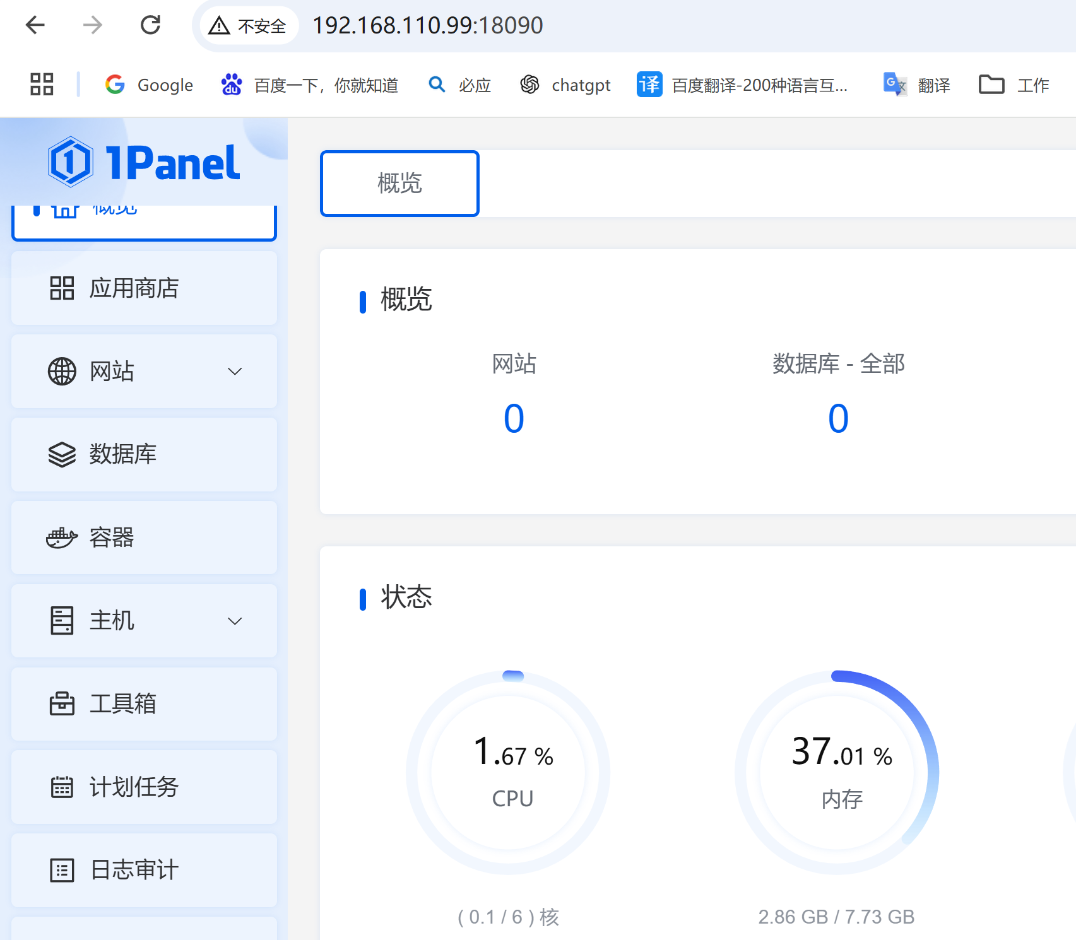Image resolution: width=1076 pixels, height=940 pixels.
Task: Open 计划任务 in the sidebar
Action: pos(144,787)
